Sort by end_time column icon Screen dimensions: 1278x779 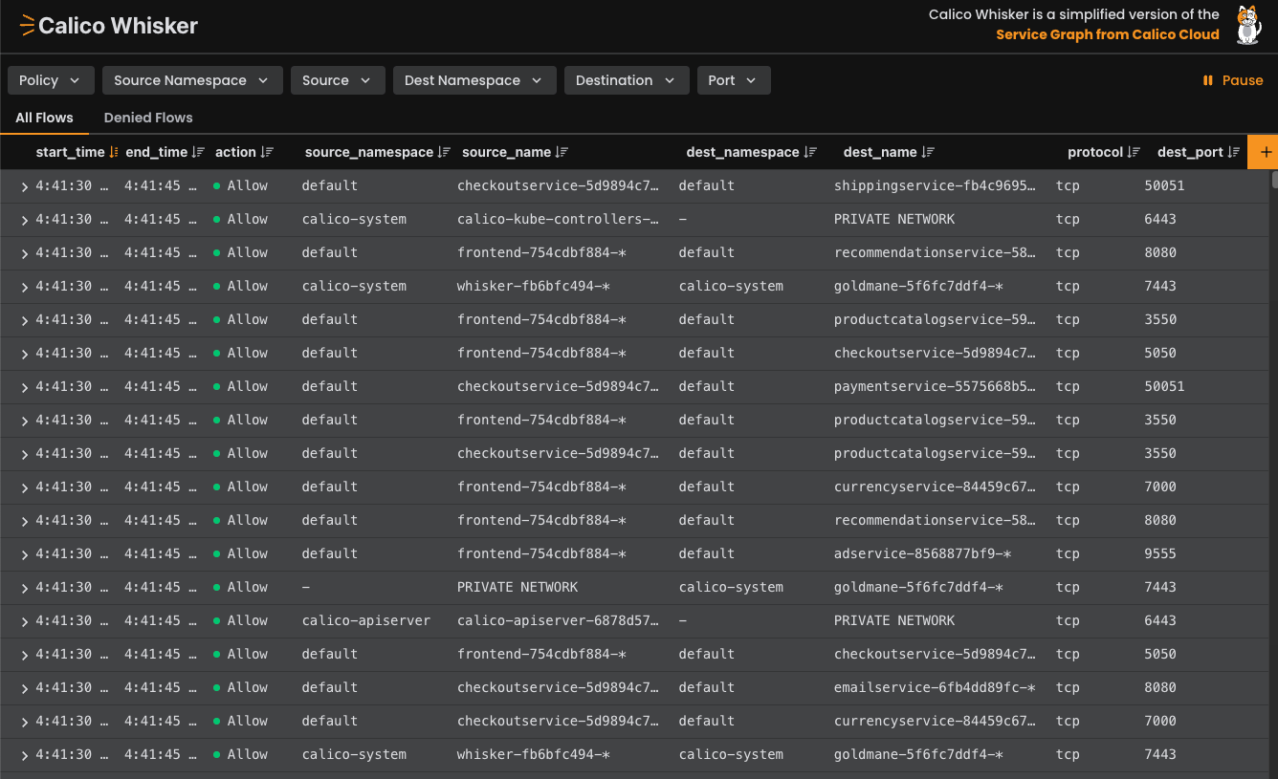point(198,153)
